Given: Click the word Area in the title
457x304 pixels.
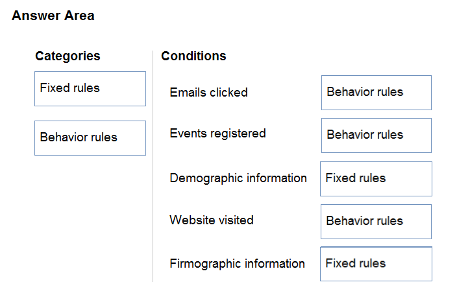Looking at the screenshot, I should coord(79,16).
